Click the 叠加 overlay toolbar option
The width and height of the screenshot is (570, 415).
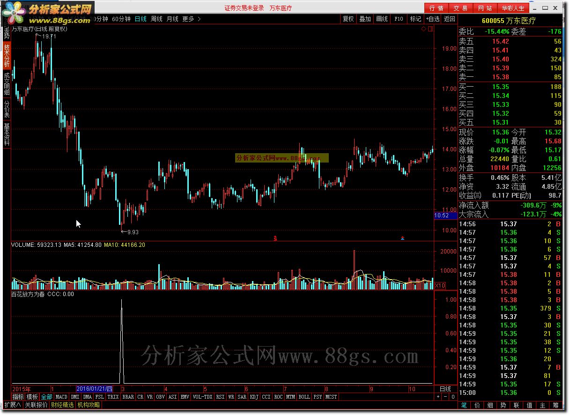[x=365, y=19]
